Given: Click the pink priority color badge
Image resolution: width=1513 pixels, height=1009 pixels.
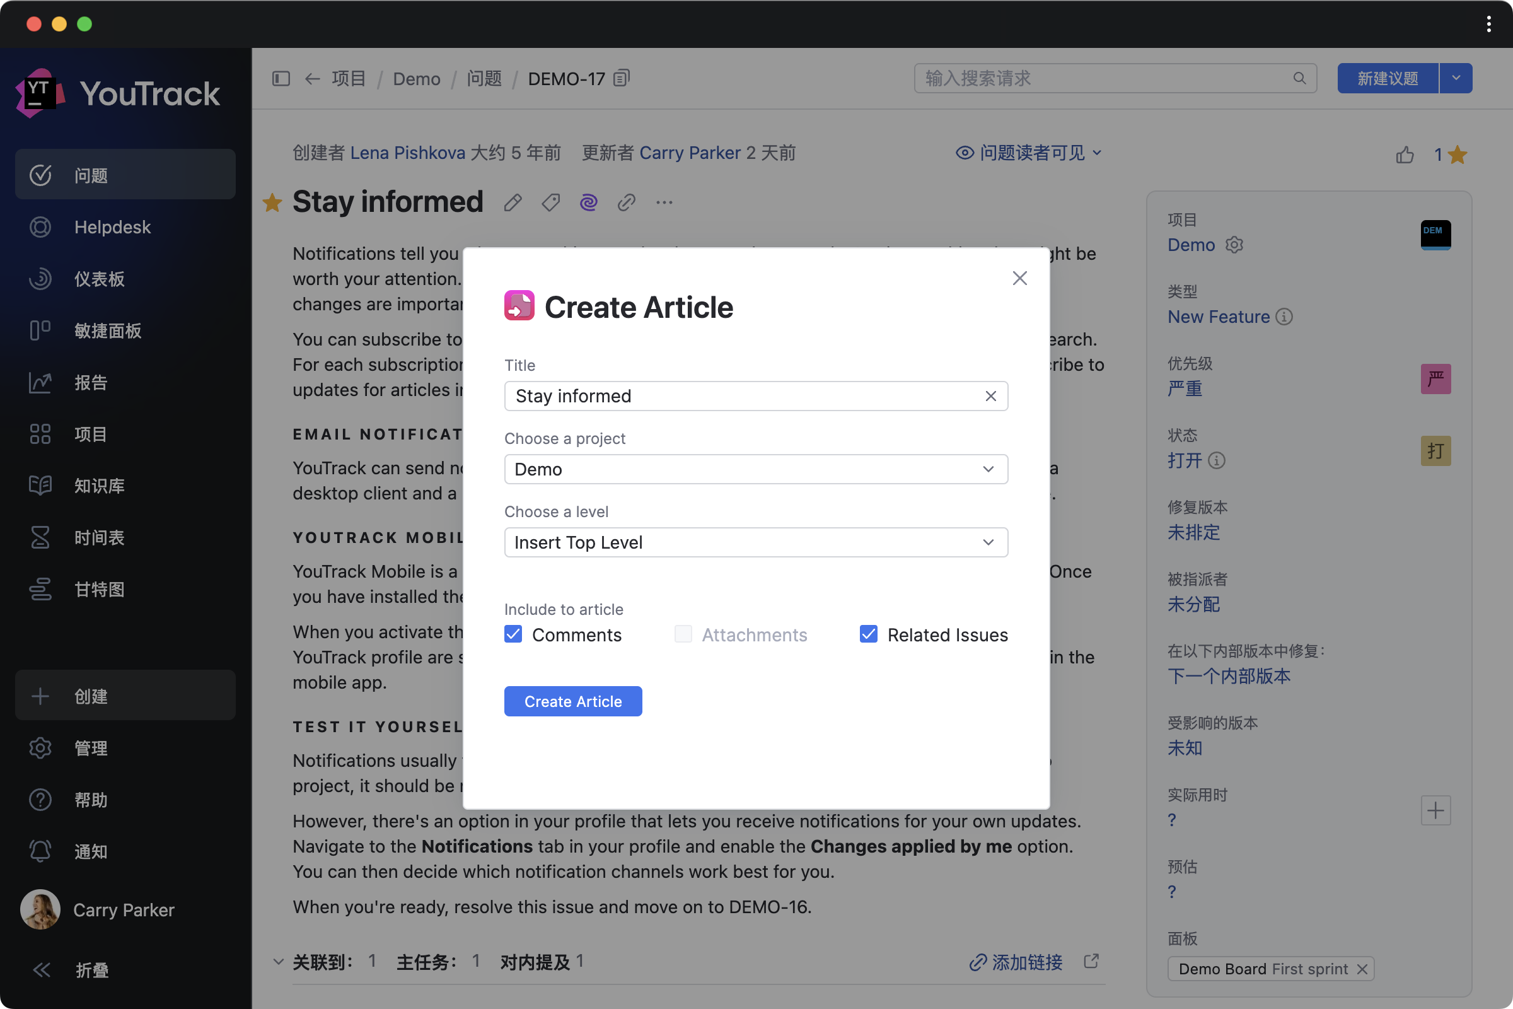Looking at the screenshot, I should pyautogui.click(x=1435, y=378).
